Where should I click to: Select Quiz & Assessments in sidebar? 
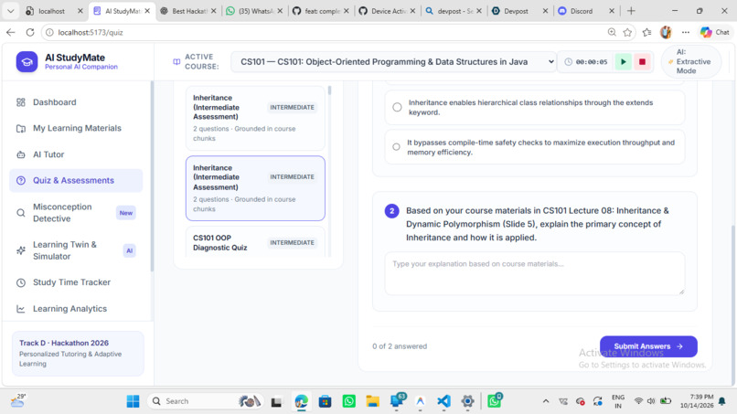click(x=76, y=180)
